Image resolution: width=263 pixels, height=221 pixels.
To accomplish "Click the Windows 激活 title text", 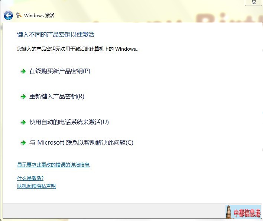I will click(x=39, y=16).
